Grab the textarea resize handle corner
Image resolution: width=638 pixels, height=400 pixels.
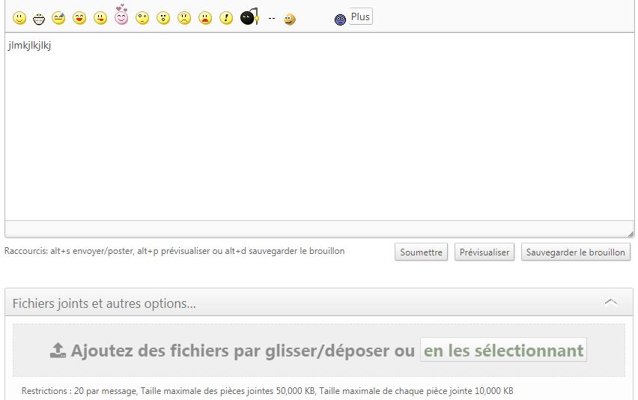631,234
